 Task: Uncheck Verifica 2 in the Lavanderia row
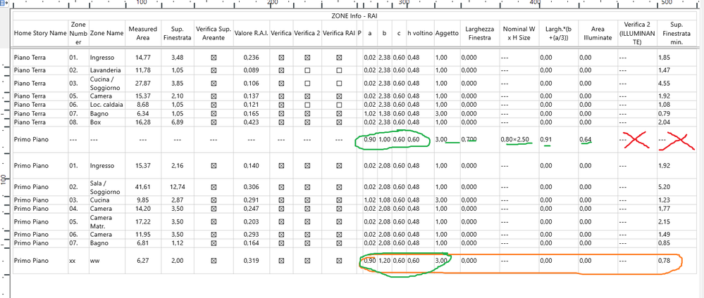point(307,70)
